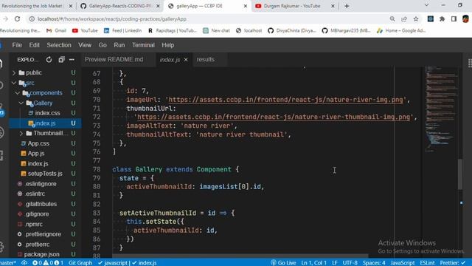Viewport: 472px width, 266px height.
Task: Open the browser profile avatar
Action: pos(465,19)
